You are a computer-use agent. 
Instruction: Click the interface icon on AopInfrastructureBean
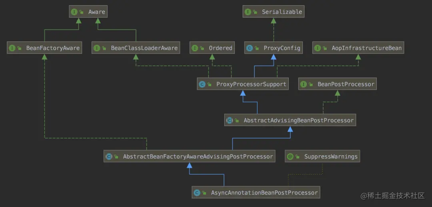(318, 48)
